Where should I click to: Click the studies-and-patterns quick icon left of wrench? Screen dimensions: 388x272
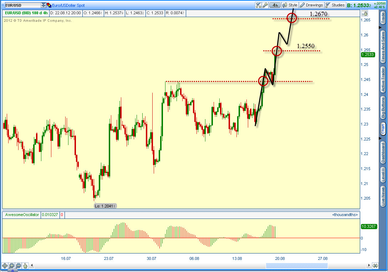point(258,5)
